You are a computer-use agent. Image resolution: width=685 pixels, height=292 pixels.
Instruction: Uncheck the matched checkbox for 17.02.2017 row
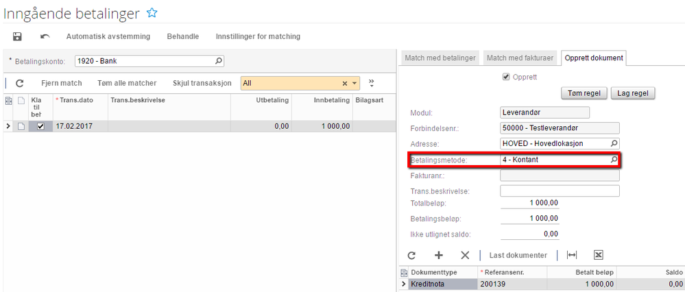pyautogui.click(x=40, y=126)
